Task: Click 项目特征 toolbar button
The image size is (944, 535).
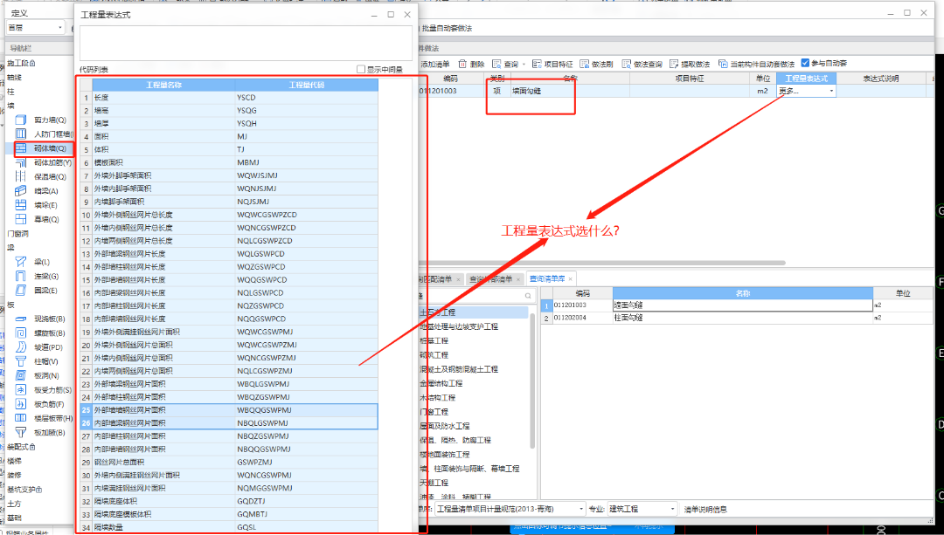Action: [552, 64]
